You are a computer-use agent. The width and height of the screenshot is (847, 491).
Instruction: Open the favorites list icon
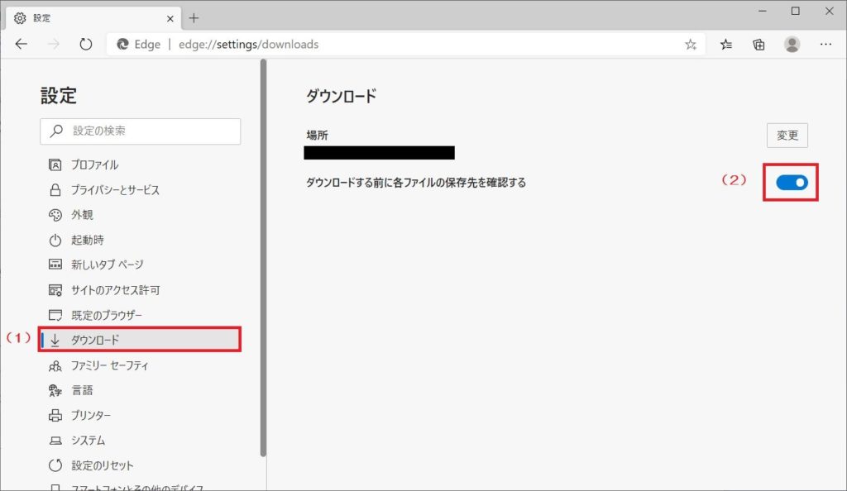(726, 45)
